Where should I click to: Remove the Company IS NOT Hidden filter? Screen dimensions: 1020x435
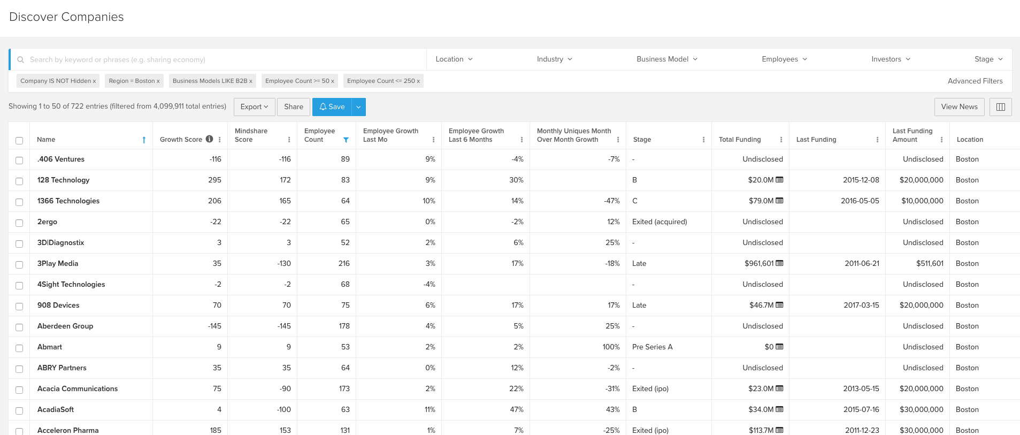point(94,81)
